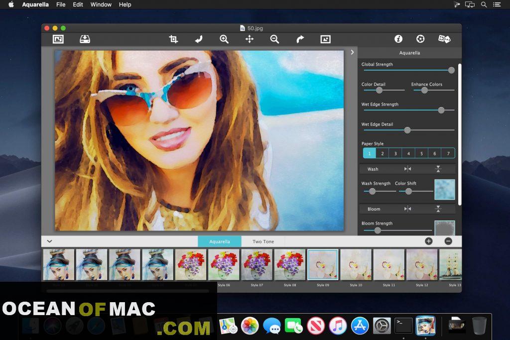Click the settings panel vertical scrollbar
The width and height of the screenshot is (510, 340).
pyautogui.click(x=460, y=134)
